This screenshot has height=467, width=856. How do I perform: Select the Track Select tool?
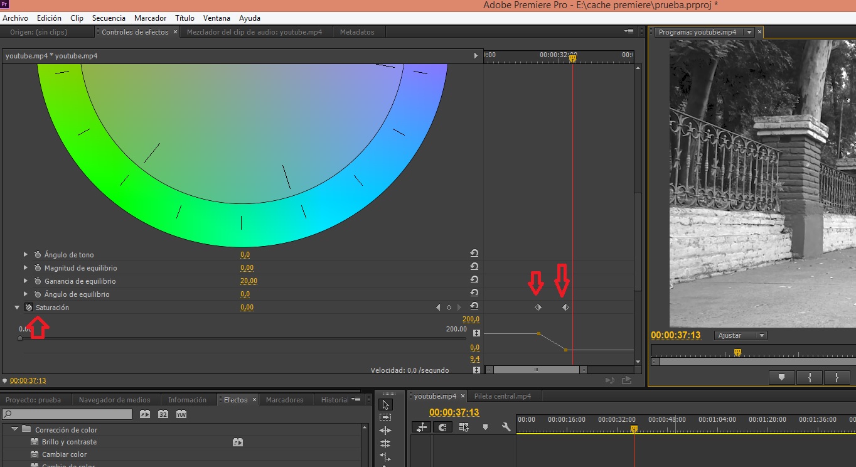pos(385,417)
